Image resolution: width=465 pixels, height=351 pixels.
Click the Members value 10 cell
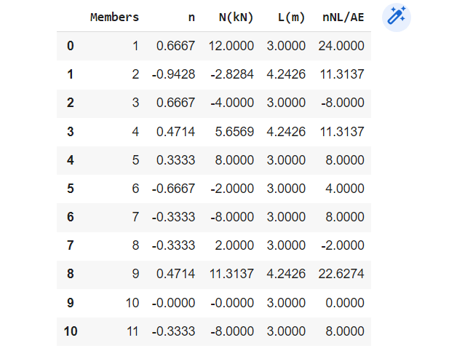tap(132, 303)
